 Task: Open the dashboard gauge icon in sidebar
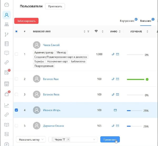click(x=7, y=5)
